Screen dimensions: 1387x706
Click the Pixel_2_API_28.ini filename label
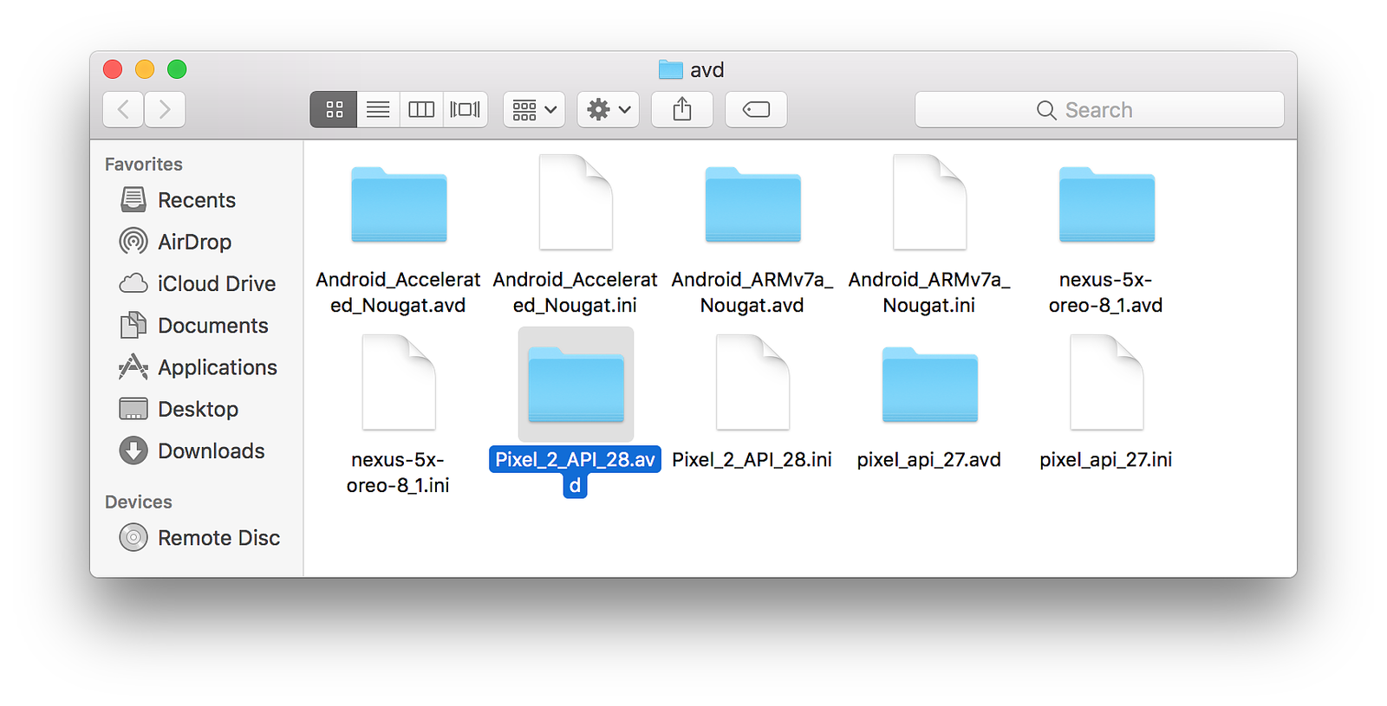[752, 460]
